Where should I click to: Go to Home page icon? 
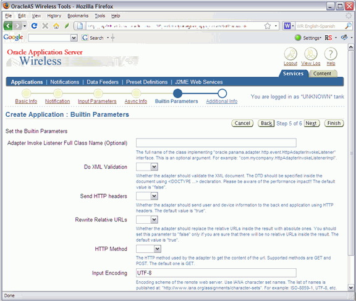56,26
